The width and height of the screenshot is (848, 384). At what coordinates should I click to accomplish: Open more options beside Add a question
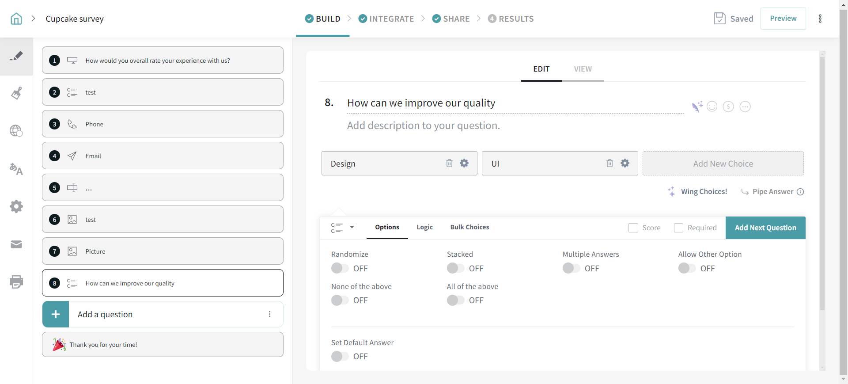click(x=269, y=314)
